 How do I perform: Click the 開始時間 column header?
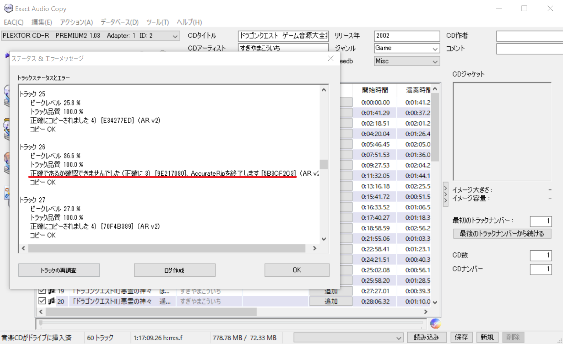[375, 90]
